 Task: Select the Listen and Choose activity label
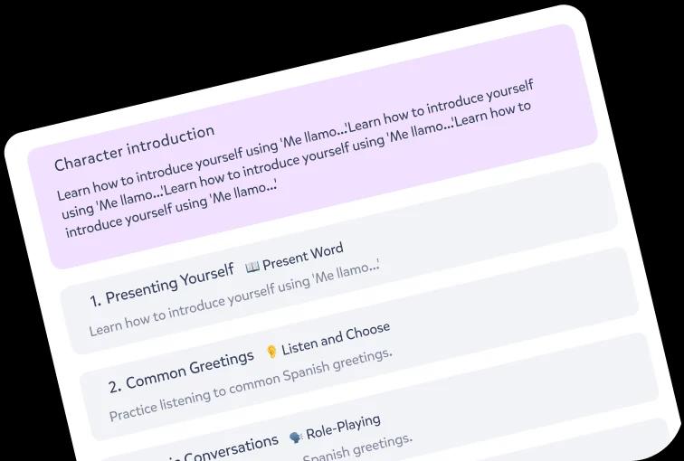pos(336,338)
